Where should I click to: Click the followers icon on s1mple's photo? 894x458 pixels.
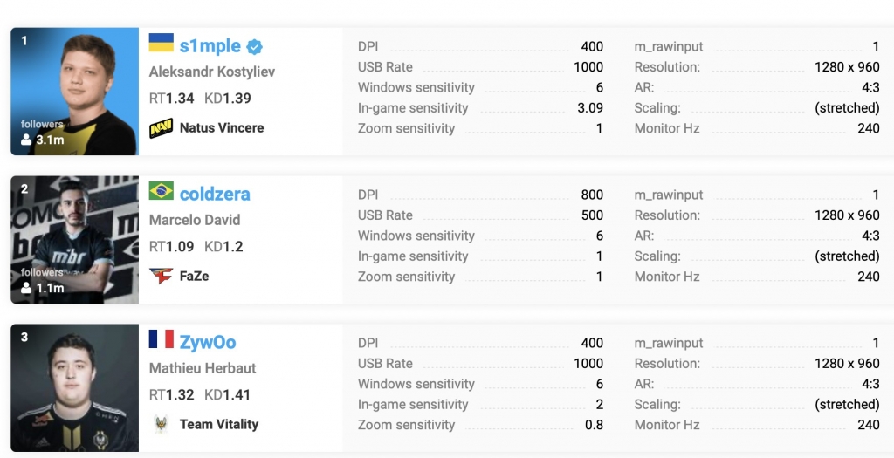(x=25, y=140)
